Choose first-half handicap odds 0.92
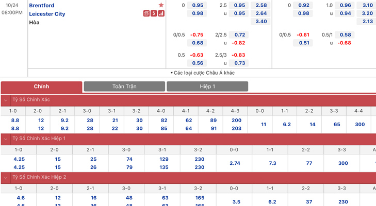Image resolution: width=376 pixels, height=206 pixels. pyautogui.click(x=304, y=5)
